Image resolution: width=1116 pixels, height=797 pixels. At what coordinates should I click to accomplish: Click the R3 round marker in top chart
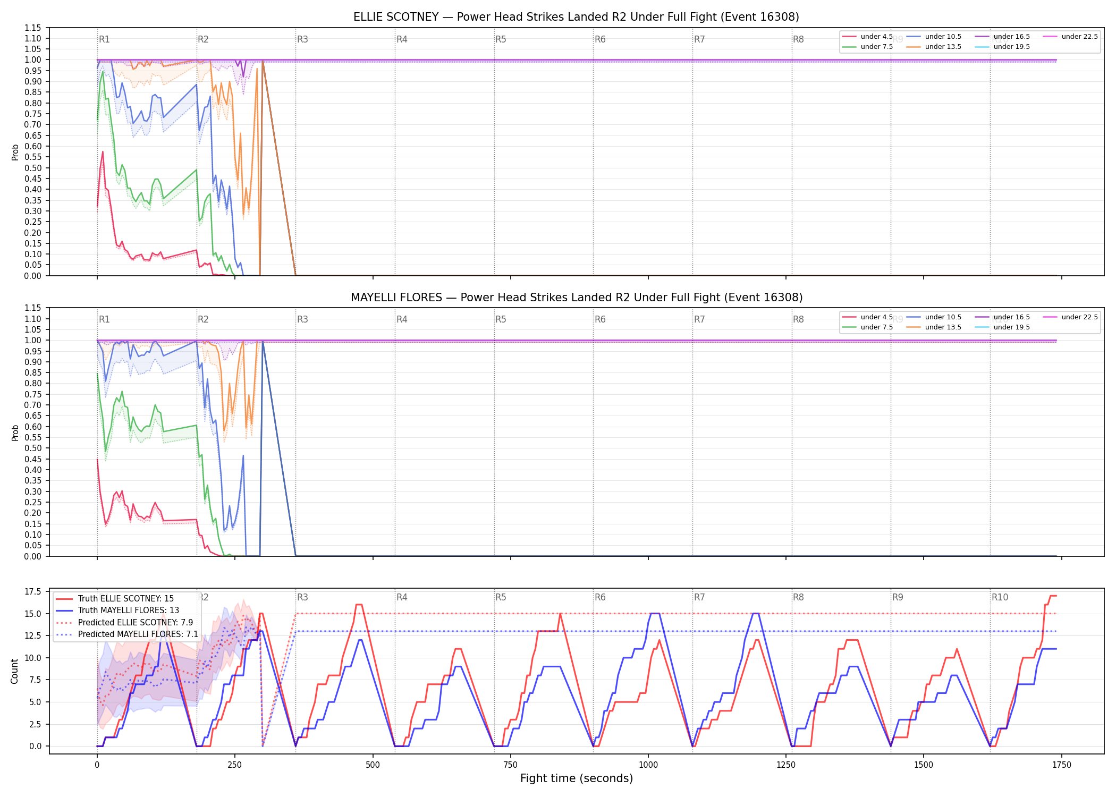[x=302, y=39]
